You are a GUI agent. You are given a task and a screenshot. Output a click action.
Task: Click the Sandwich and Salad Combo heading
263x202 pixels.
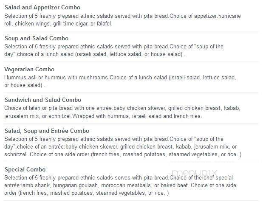(43, 100)
